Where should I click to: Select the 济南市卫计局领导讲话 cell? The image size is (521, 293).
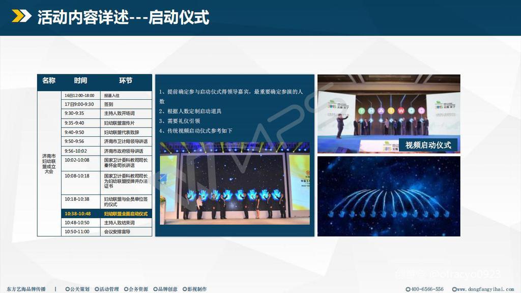(126, 141)
